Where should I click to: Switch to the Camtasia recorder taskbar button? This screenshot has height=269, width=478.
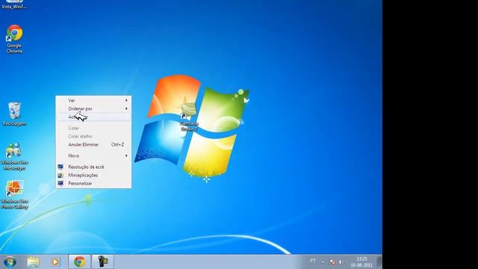[103, 262]
